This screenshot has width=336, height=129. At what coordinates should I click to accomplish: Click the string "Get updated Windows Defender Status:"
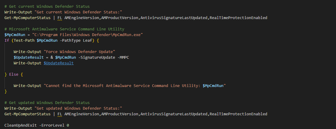78,108
